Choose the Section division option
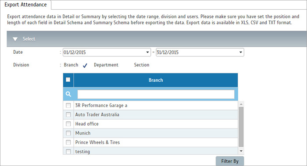 pyautogui.click(x=142, y=65)
